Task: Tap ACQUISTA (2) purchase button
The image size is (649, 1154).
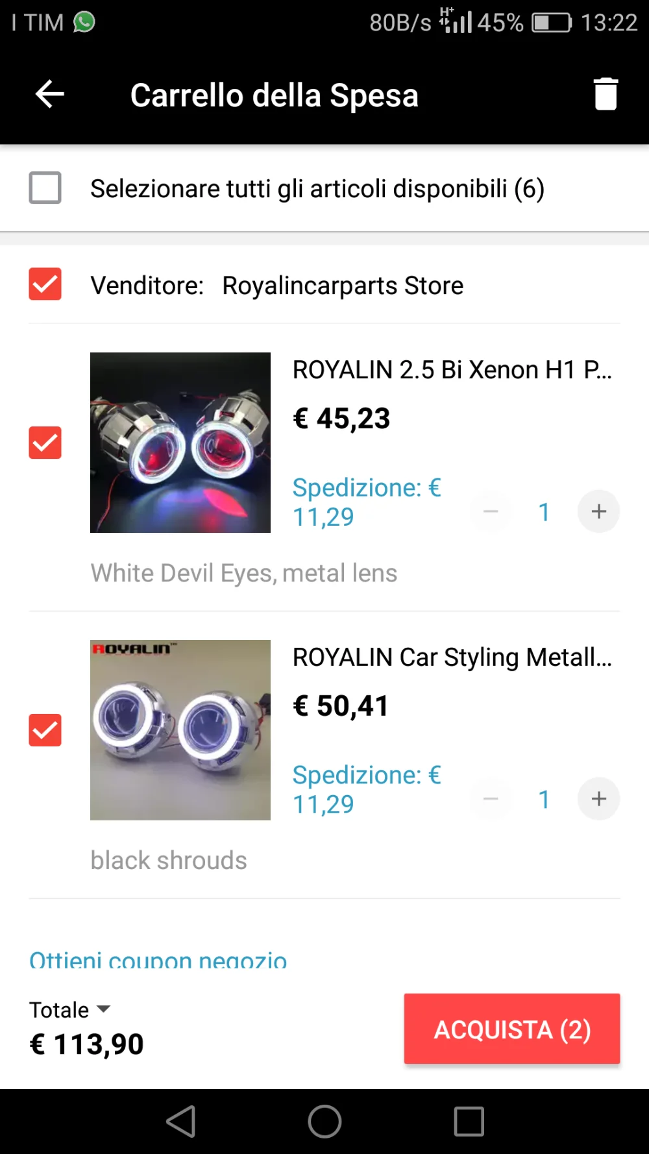Action: coord(512,1029)
